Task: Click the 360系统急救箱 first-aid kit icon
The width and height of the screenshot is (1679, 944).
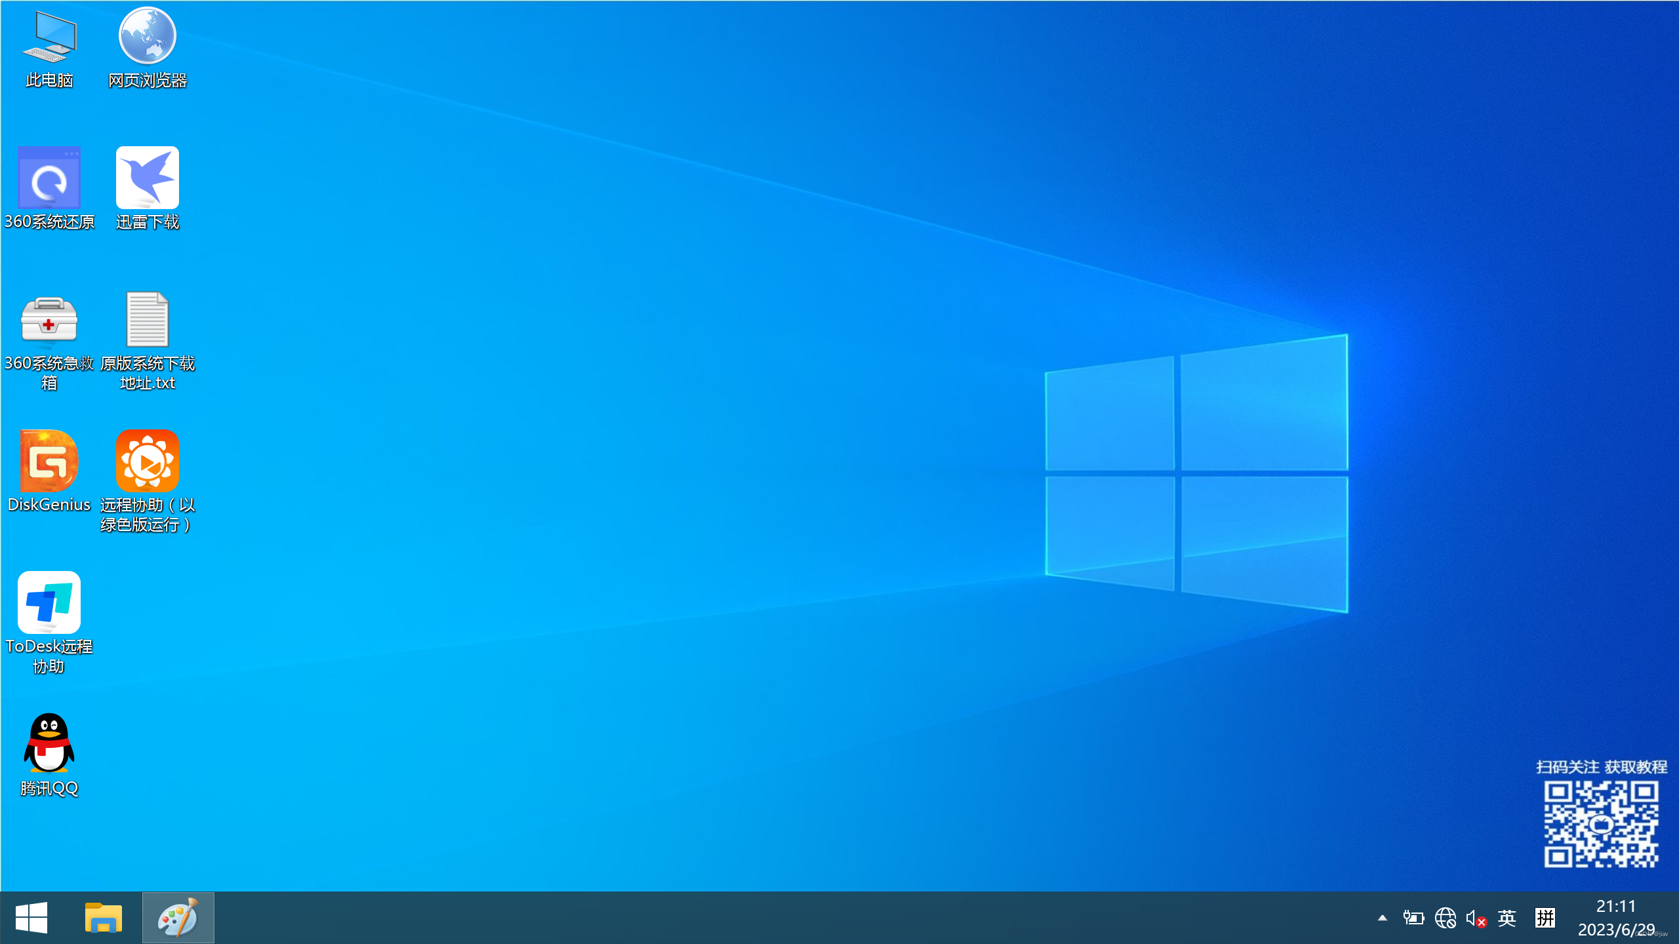Action: (x=49, y=321)
